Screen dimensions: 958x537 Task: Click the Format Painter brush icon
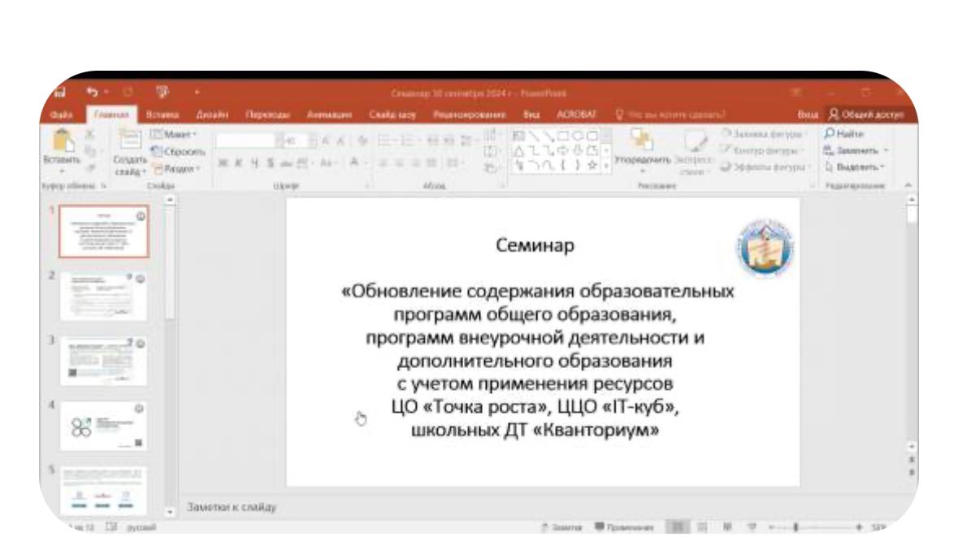point(90,167)
